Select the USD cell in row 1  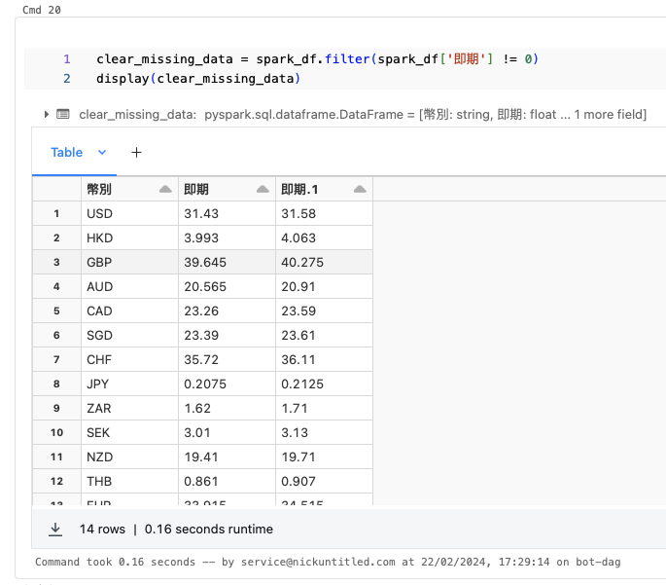[x=99, y=213]
